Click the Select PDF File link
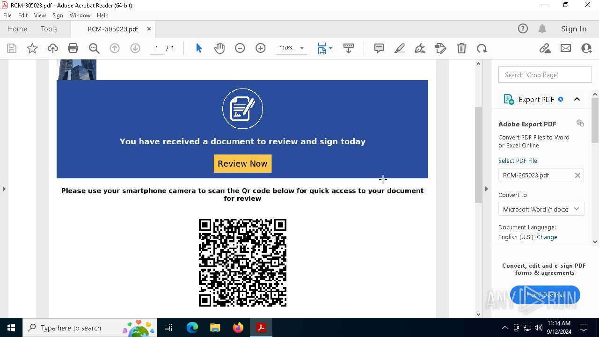Screen dimensions: 599x337 pyautogui.click(x=518, y=161)
